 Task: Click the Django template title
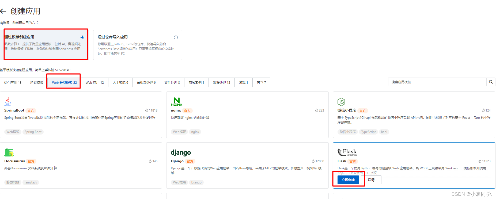(177, 161)
